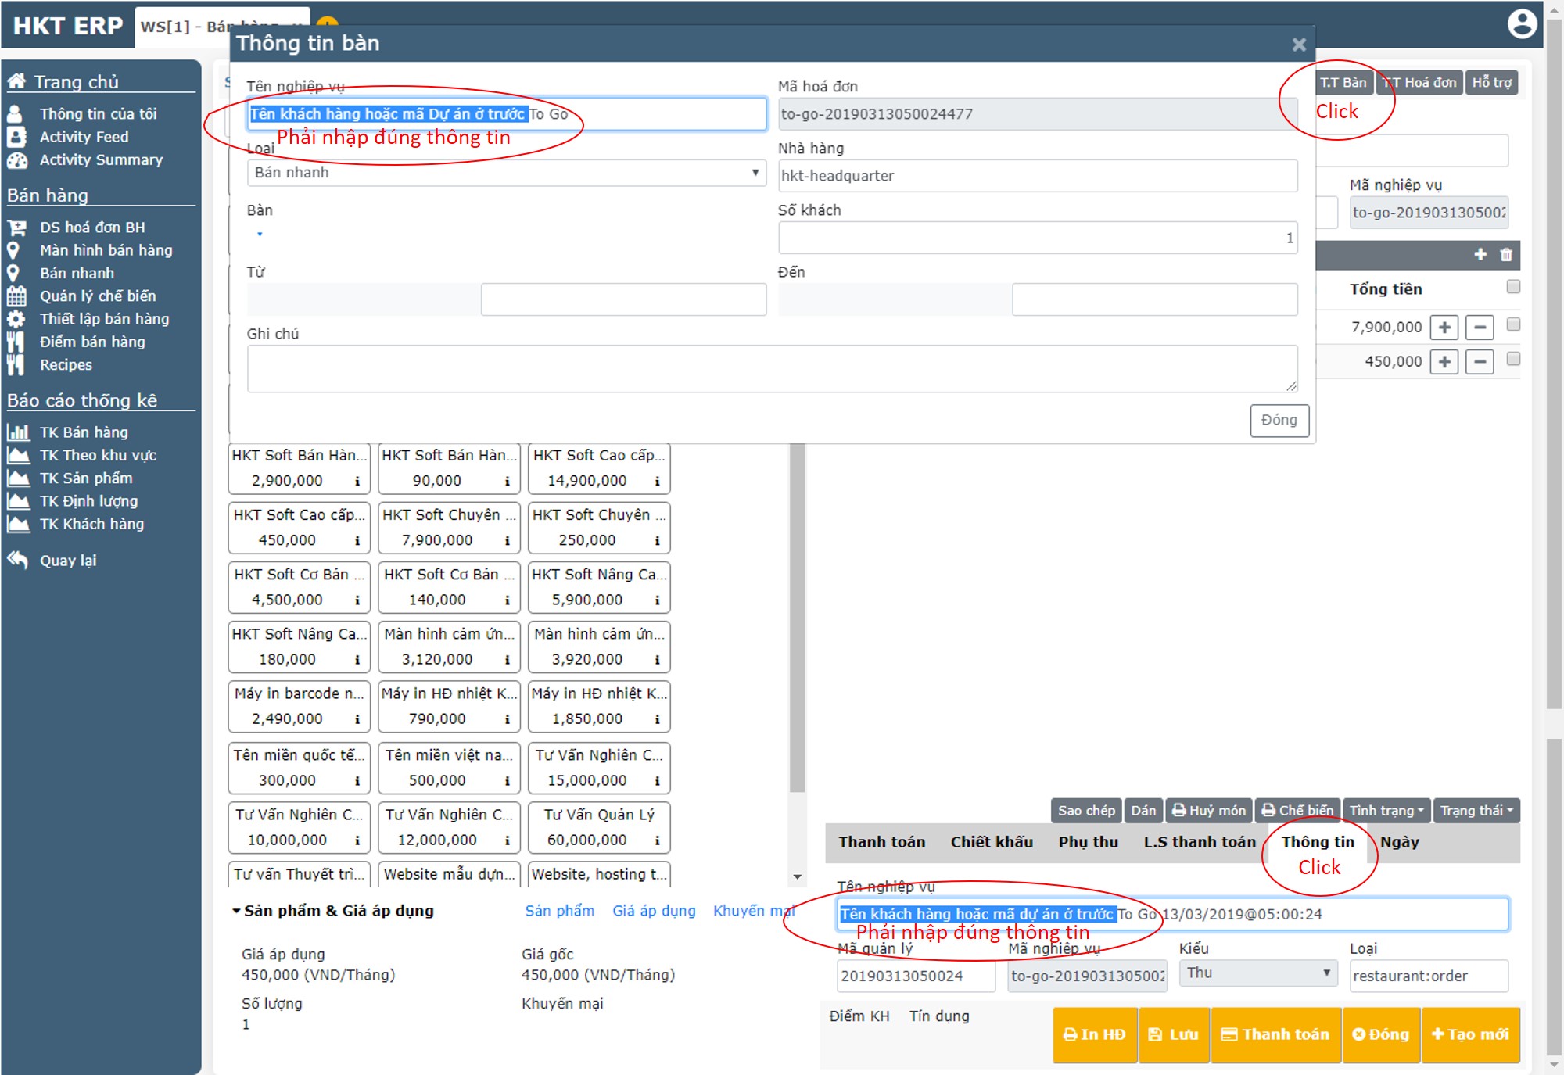This screenshot has height=1075, width=1564.
Task: Click the user profile icon
Action: 1522,23
